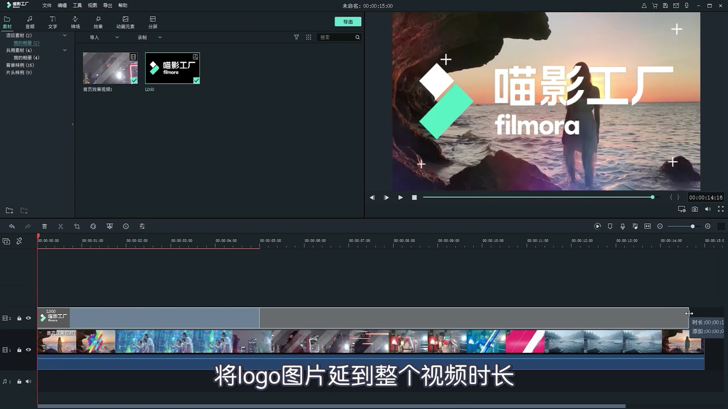Select the Crop tool in the timeline toolbar
The height and width of the screenshot is (409, 728).
click(77, 226)
